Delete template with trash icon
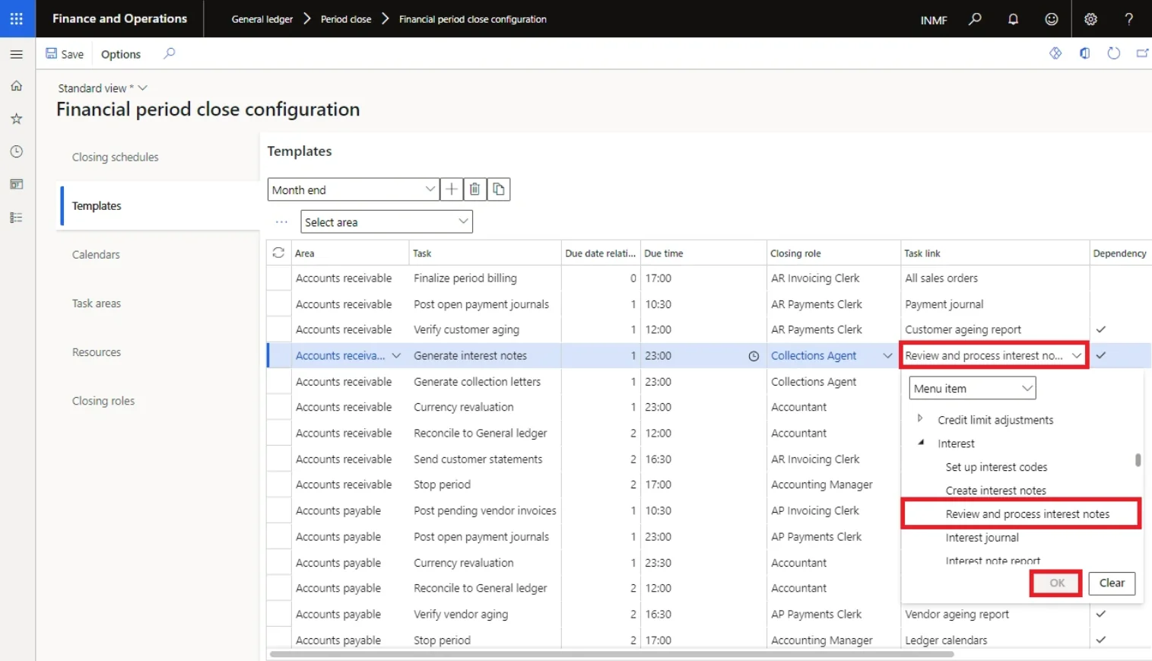Viewport: 1152px width, 661px height. pyautogui.click(x=474, y=189)
